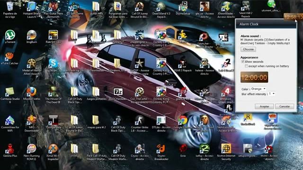This screenshot has height=170, width=303.
Task: Click the Aceptar button
Action: click(264, 106)
